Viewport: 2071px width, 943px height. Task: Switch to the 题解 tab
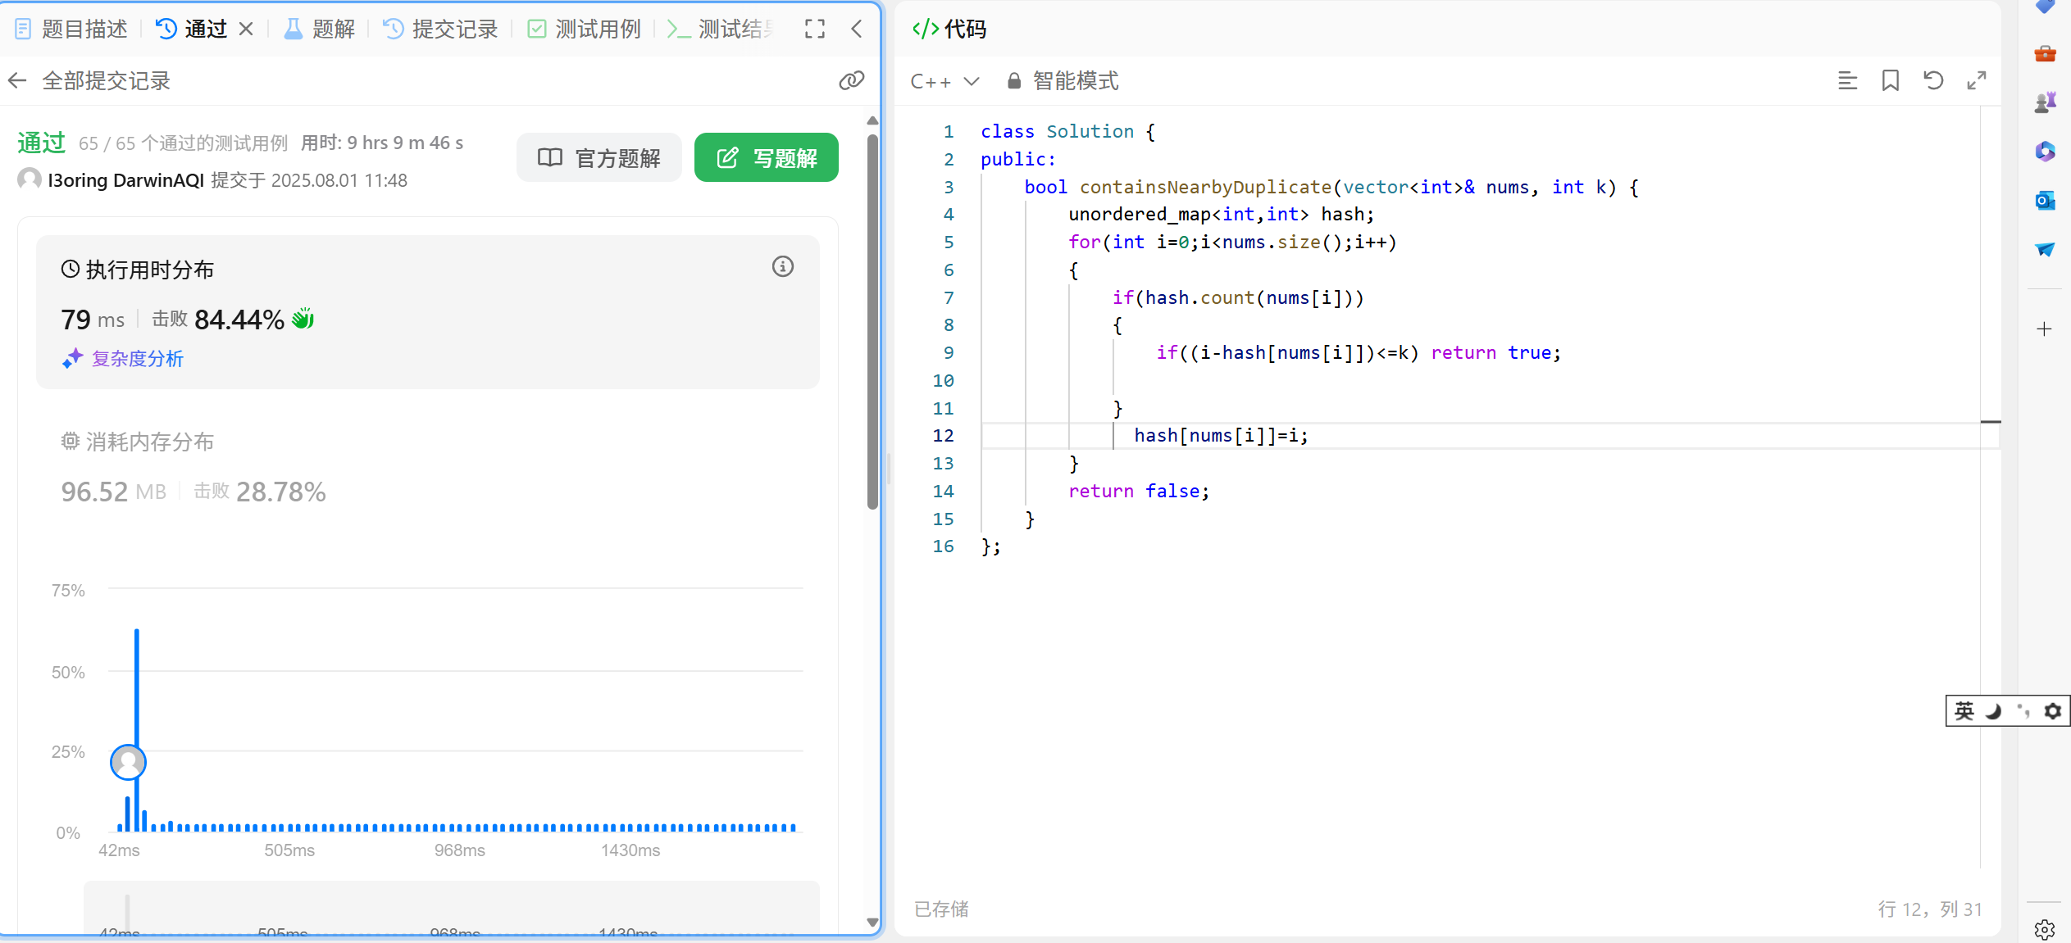coord(319,29)
